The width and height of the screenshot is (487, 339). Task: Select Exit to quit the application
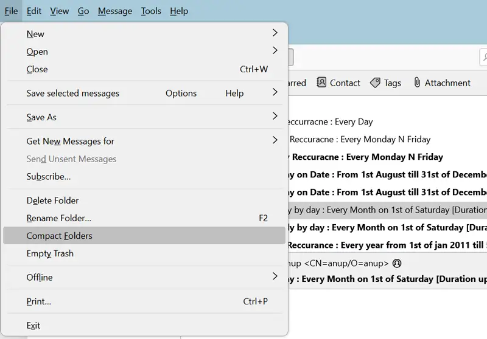point(33,325)
